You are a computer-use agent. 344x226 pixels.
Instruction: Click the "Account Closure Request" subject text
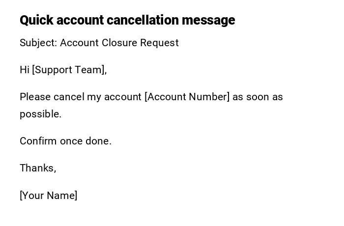point(119,43)
